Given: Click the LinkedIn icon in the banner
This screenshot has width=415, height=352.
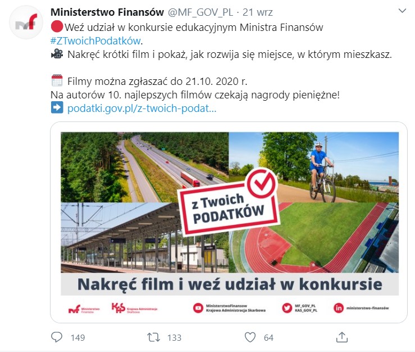Looking at the screenshot, I should 338,308.
